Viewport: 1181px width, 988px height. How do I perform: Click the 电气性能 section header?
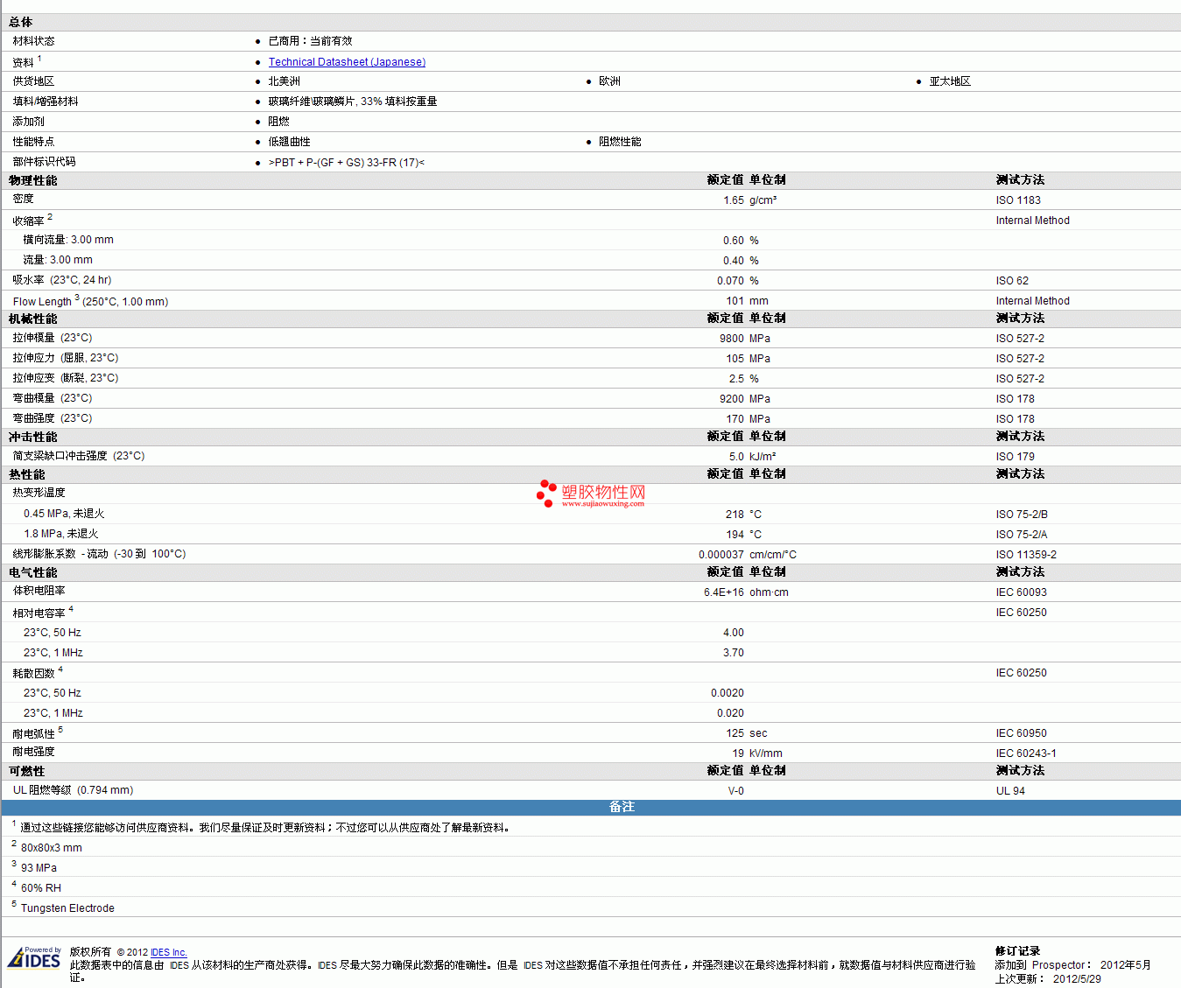click(33, 572)
